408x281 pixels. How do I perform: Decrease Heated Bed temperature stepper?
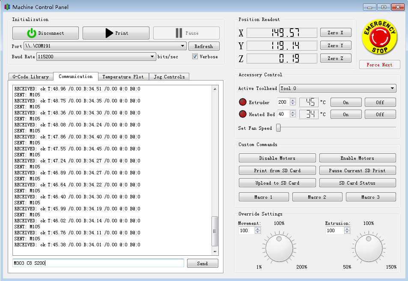click(293, 116)
